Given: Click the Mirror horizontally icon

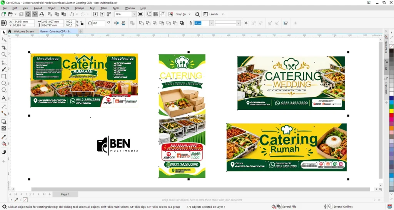Looking at the screenshot, I should (116, 23).
